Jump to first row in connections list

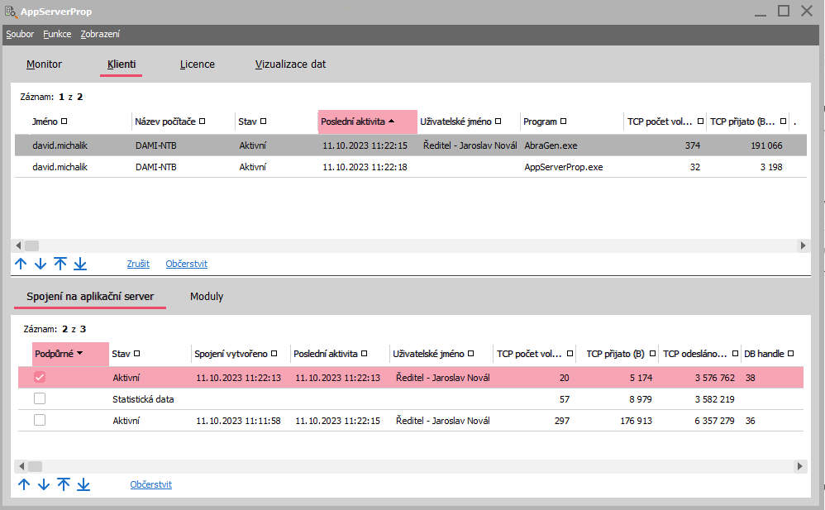point(64,484)
